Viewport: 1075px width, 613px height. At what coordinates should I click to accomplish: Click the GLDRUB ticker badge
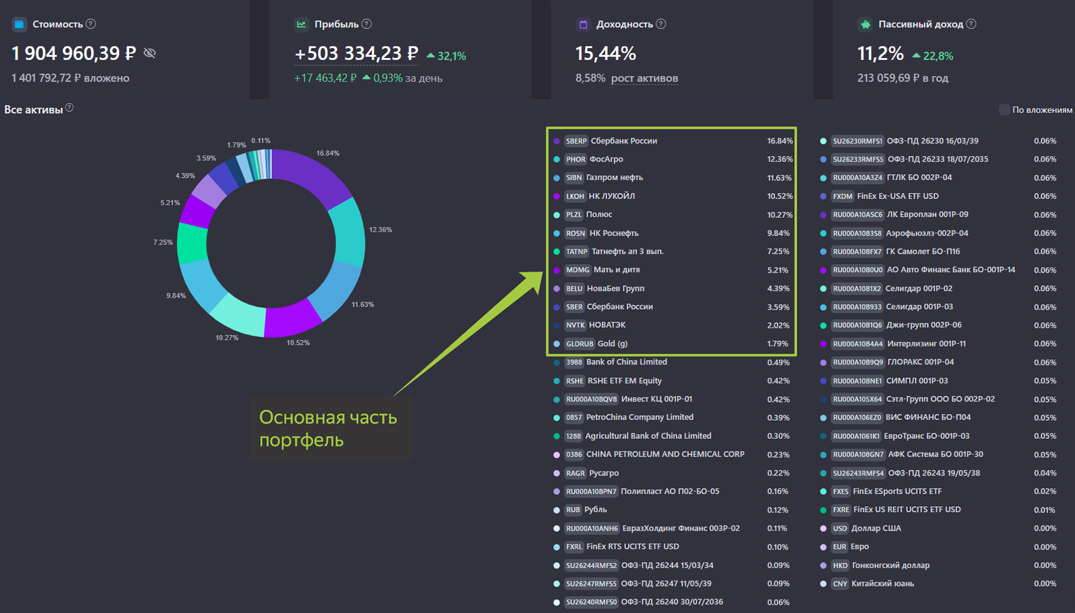click(x=580, y=344)
